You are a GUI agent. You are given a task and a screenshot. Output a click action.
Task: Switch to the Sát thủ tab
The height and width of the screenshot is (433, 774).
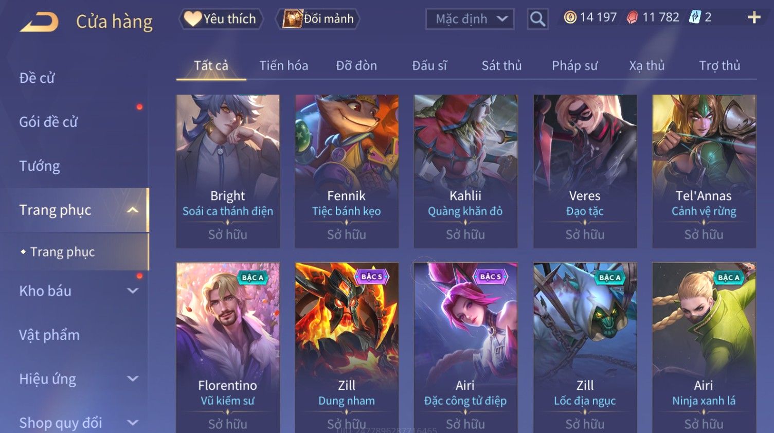pos(501,66)
